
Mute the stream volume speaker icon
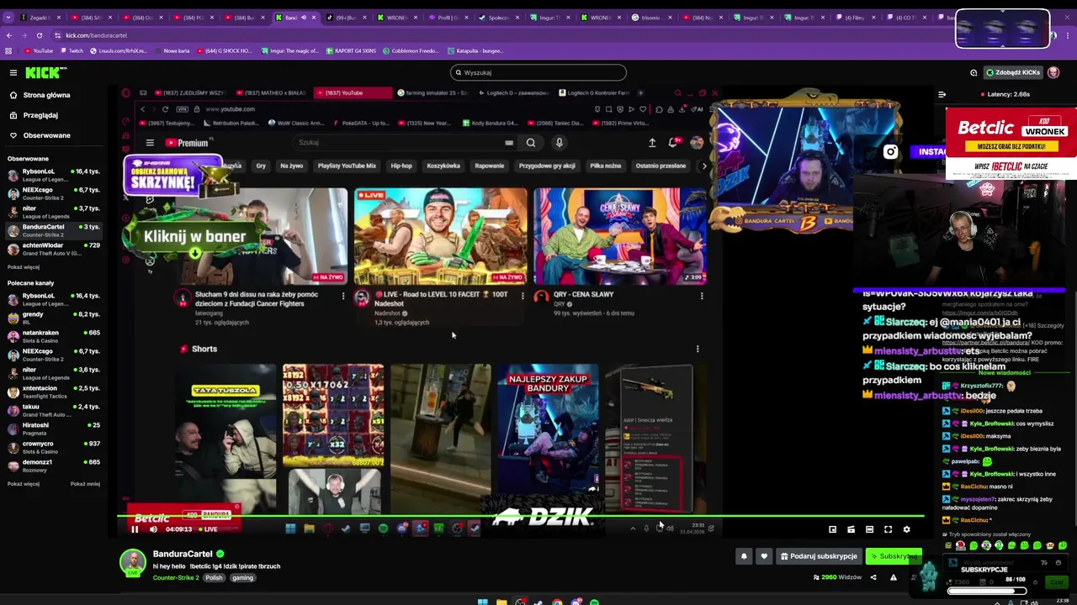click(153, 529)
